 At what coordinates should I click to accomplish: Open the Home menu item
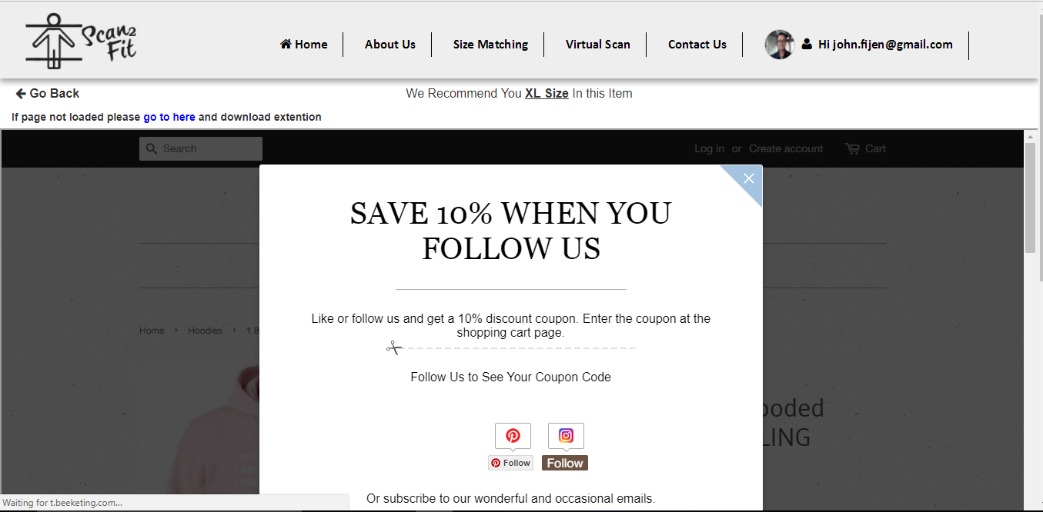pyautogui.click(x=304, y=45)
